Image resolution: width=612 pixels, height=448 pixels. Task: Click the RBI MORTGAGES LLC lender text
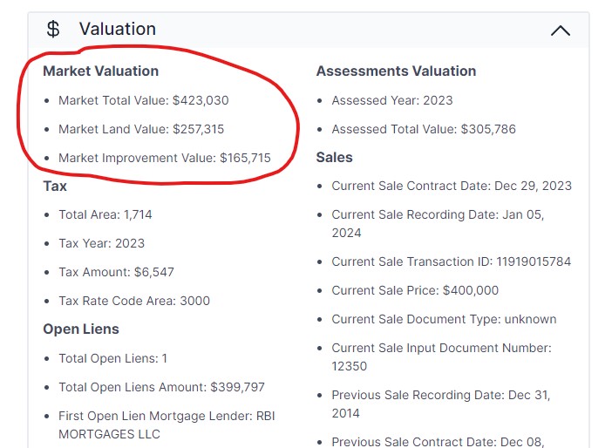(x=109, y=433)
